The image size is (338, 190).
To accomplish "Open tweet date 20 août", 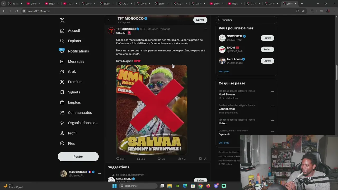I will coord(165,29).
